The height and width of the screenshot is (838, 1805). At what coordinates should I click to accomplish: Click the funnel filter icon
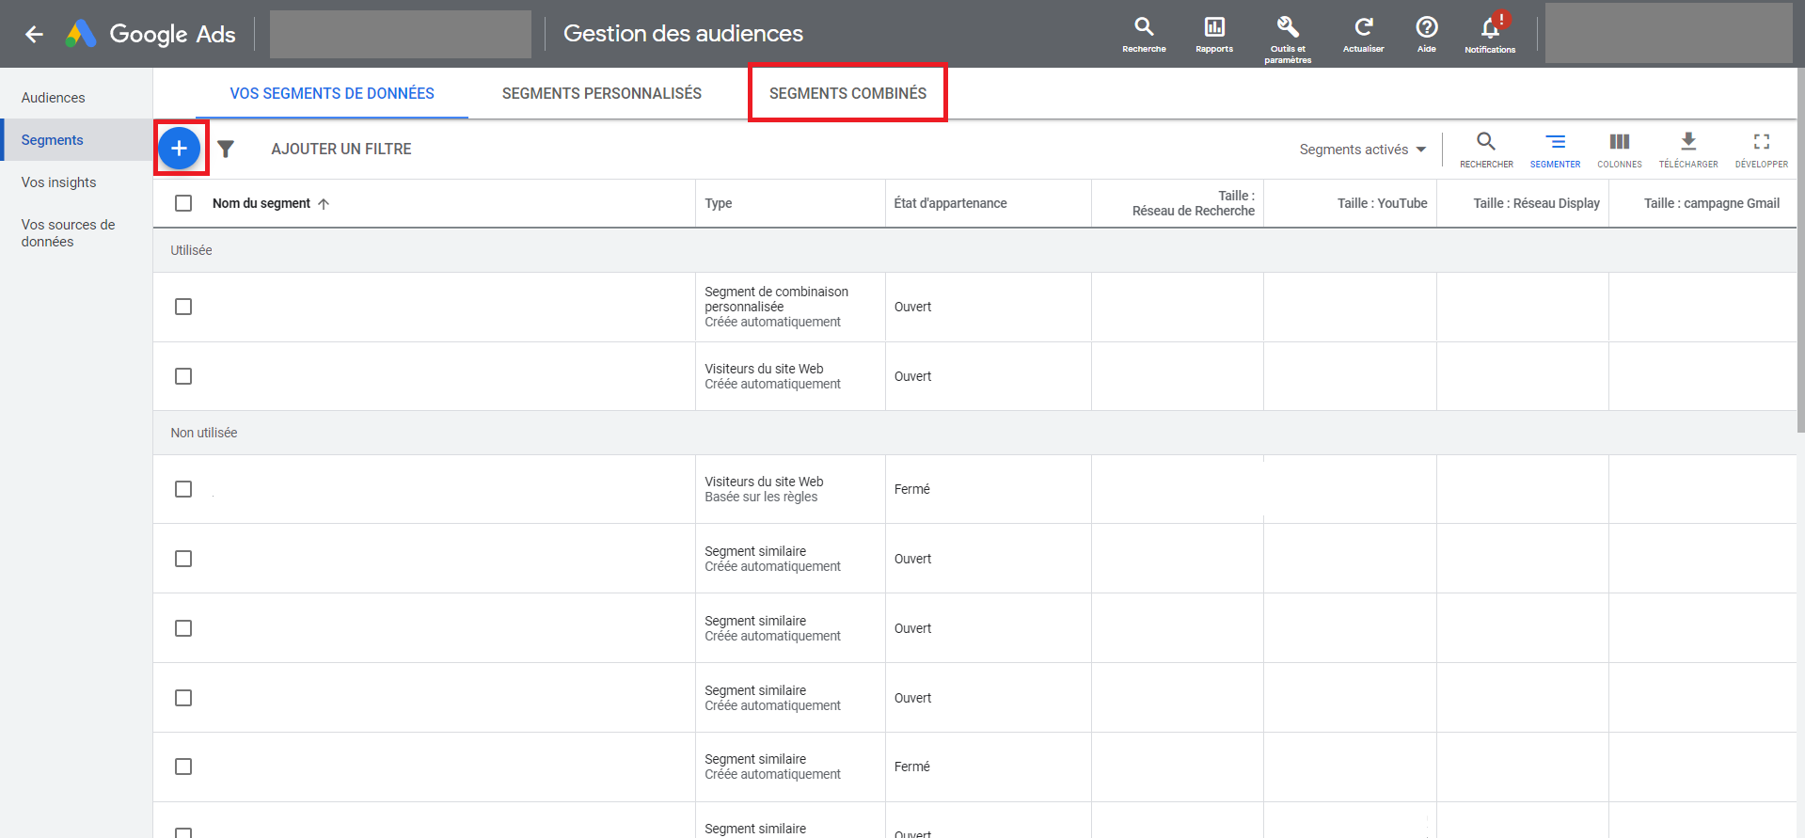226,149
